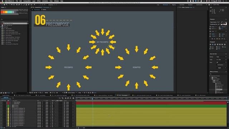
Task: Select the Brush tool
Action: [24, 5]
